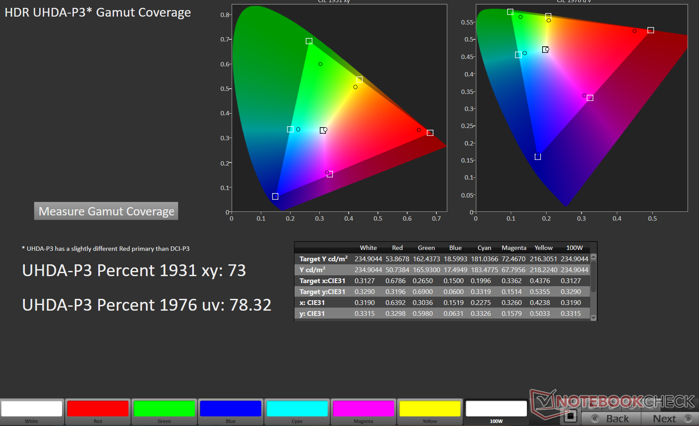Click the Magenta column header in table
Screen dimensions: 699x426
click(514, 248)
